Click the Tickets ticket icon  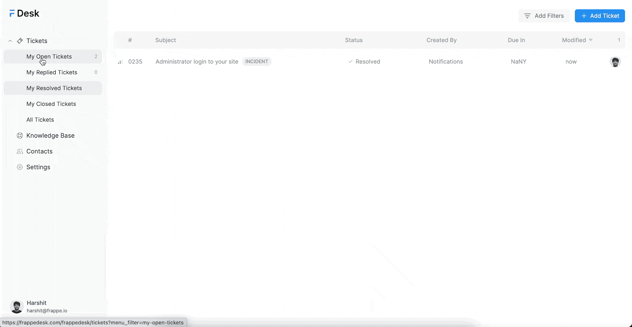click(x=20, y=41)
